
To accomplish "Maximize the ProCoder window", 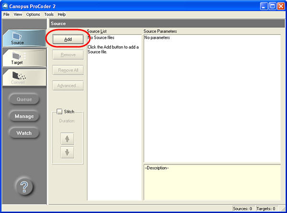I will pos(272,6).
